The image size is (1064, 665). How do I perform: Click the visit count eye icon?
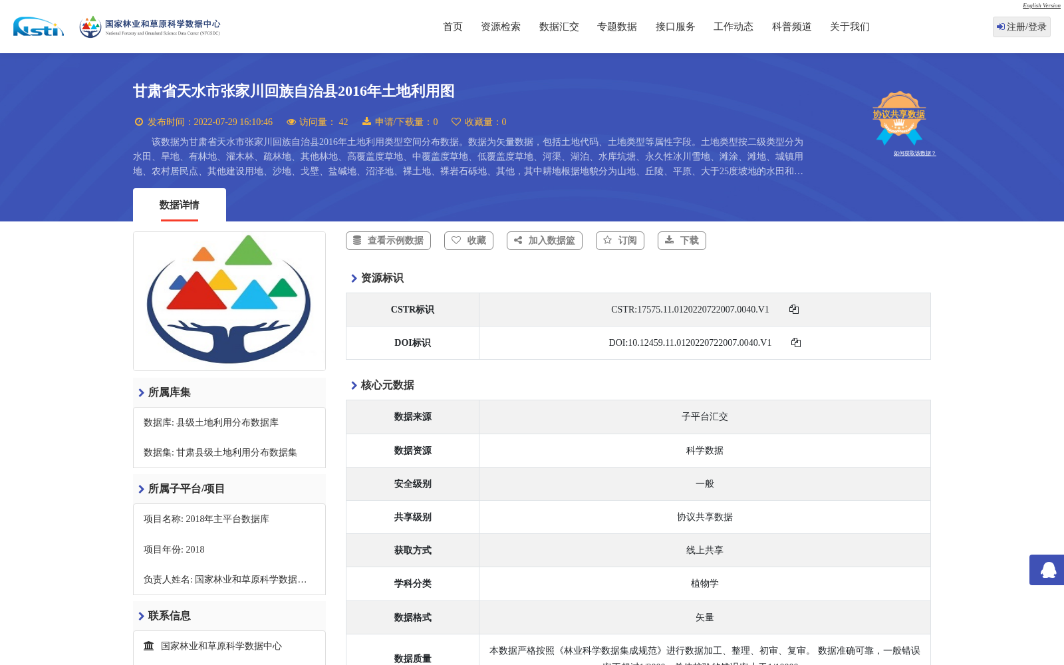point(291,122)
